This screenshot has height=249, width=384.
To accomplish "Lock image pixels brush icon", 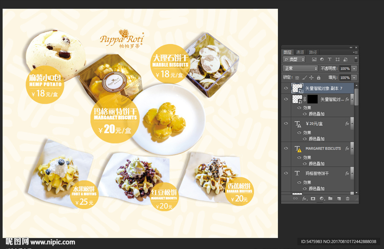I will coord(304,78).
